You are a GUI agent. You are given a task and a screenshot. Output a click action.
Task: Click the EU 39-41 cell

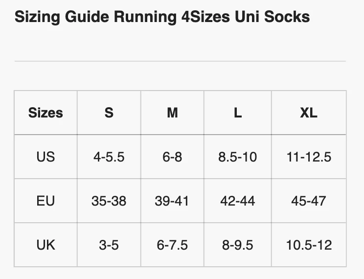click(x=172, y=201)
